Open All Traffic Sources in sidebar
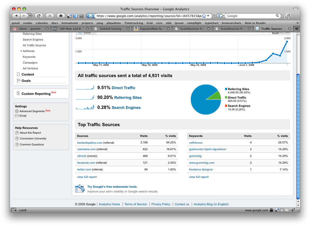 coord(34,45)
